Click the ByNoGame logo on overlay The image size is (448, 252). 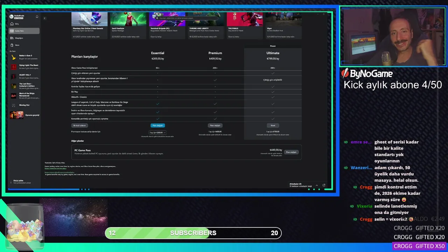click(367, 73)
